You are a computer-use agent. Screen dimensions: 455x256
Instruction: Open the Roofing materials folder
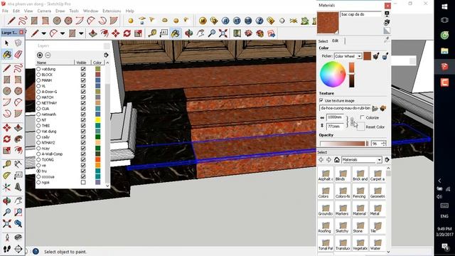pos(325,226)
